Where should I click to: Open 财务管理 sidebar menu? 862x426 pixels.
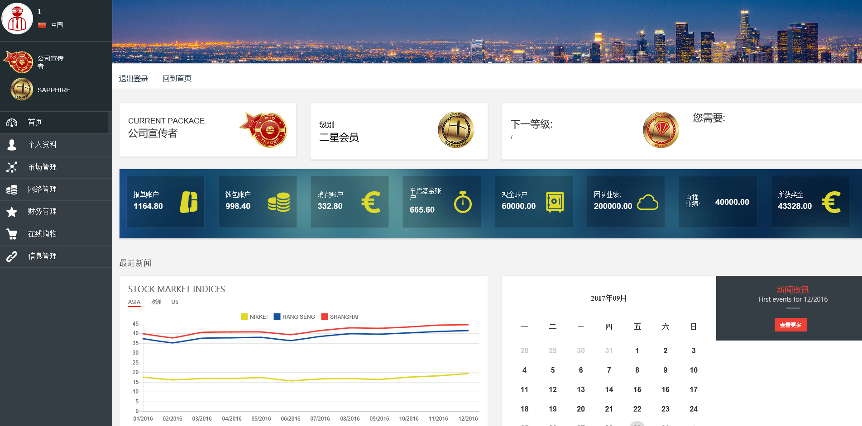pos(42,211)
